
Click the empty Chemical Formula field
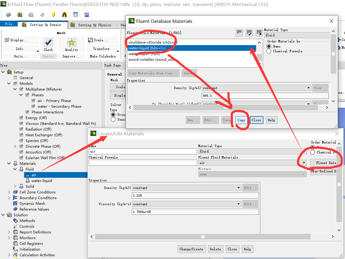[x=143, y=163]
